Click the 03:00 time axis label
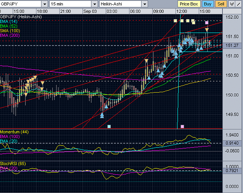Image resolution: width=243 pixels, height=193 pixels. click(112, 12)
